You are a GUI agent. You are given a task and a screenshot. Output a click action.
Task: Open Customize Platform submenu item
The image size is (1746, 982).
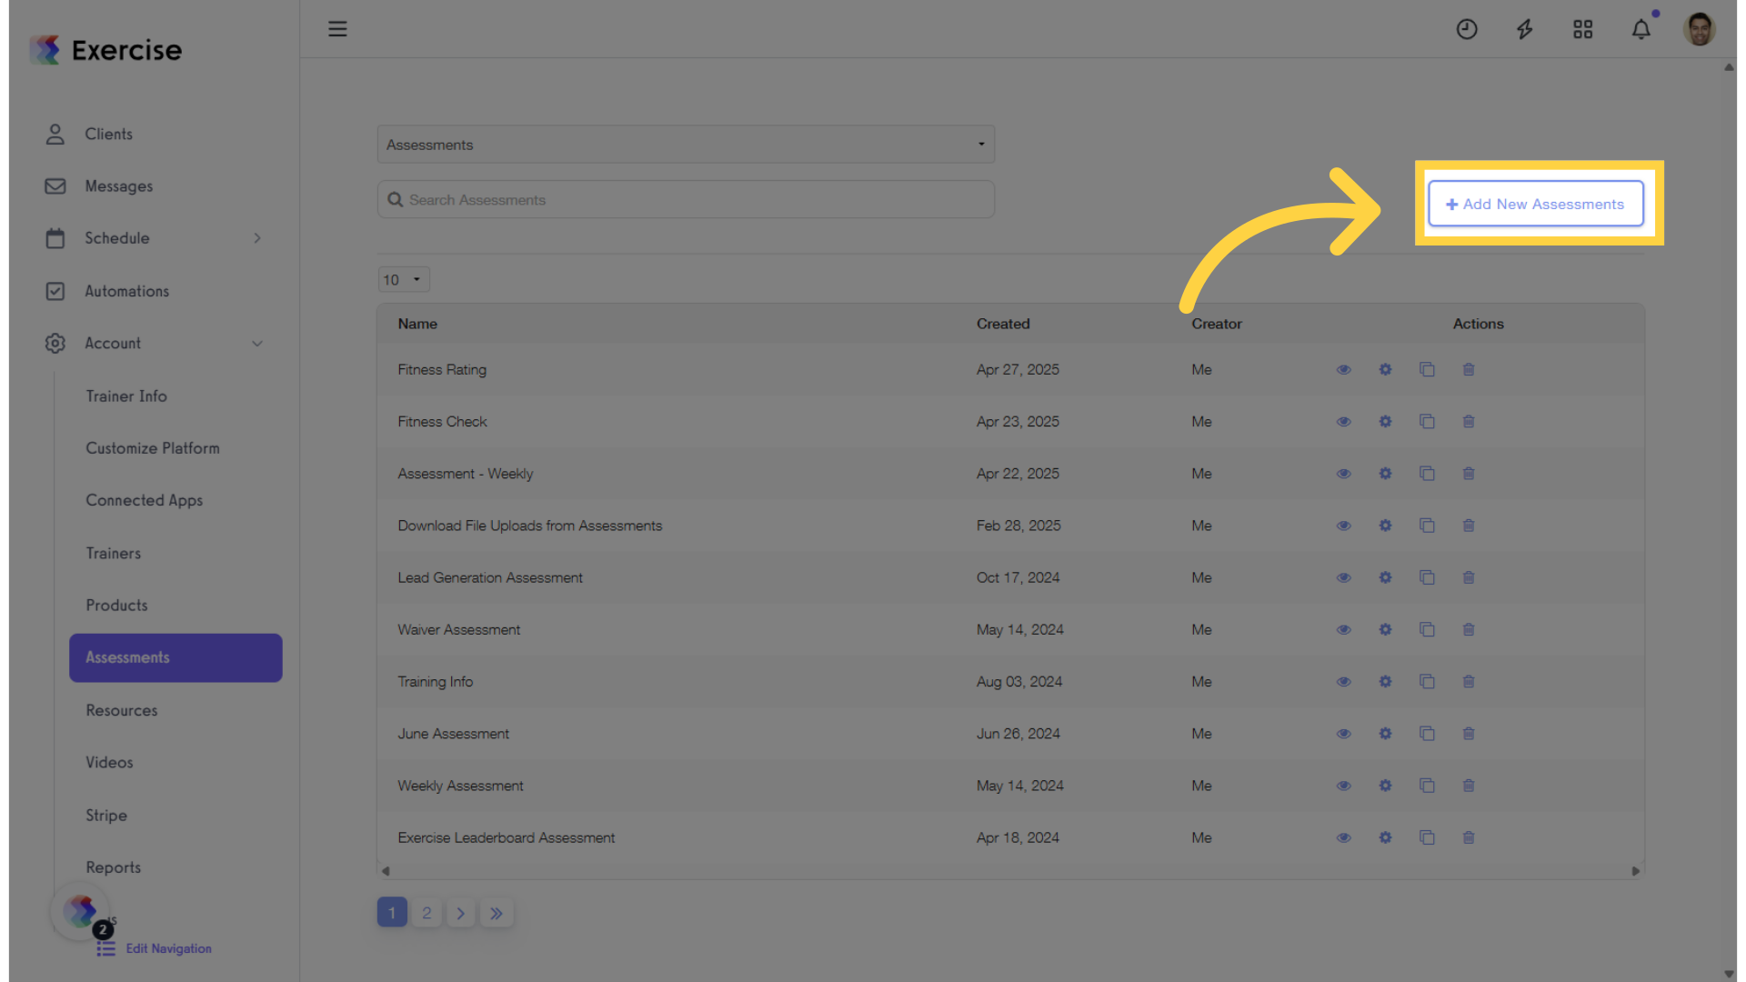pyautogui.click(x=153, y=448)
